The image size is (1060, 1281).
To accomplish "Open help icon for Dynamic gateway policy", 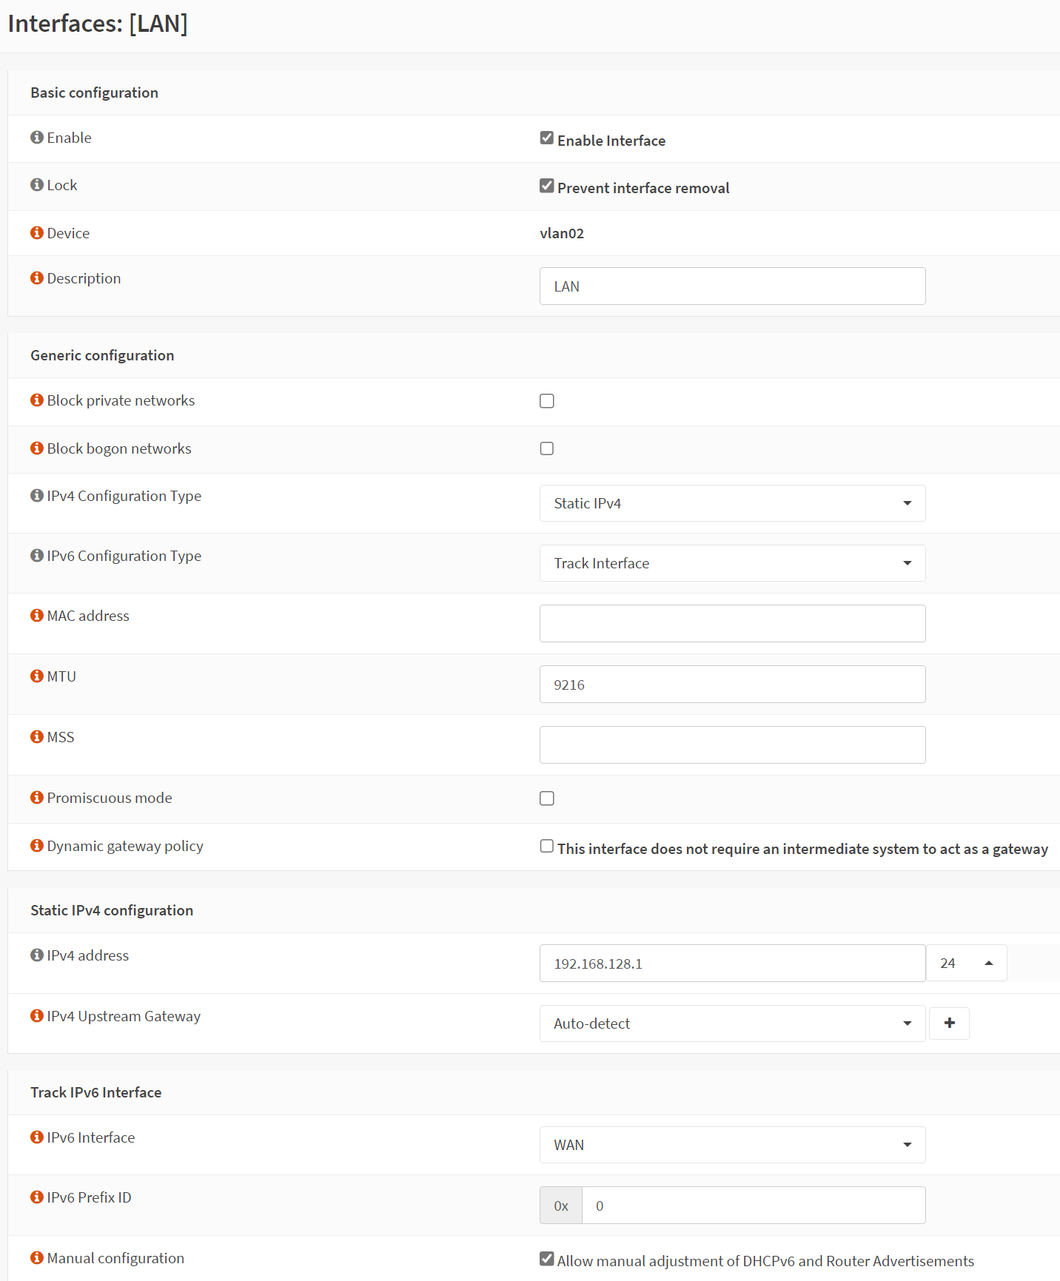I will coord(37,846).
